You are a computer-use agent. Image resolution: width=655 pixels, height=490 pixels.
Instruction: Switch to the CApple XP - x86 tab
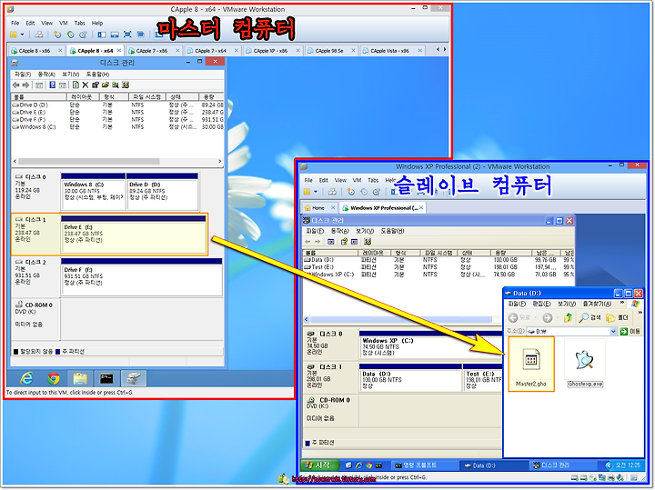coord(271,51)
